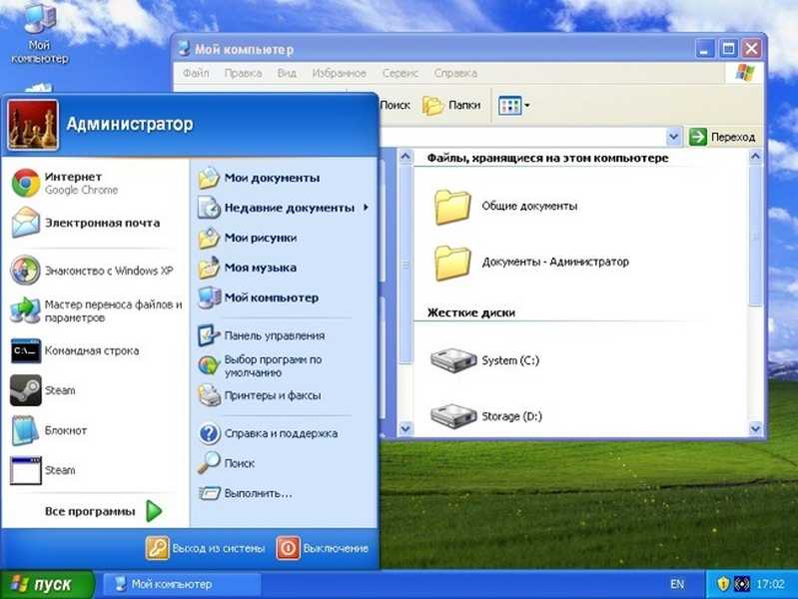Screen dimensions: 798x599
Task: Click EN language indicator
Action: coord(677,584)
